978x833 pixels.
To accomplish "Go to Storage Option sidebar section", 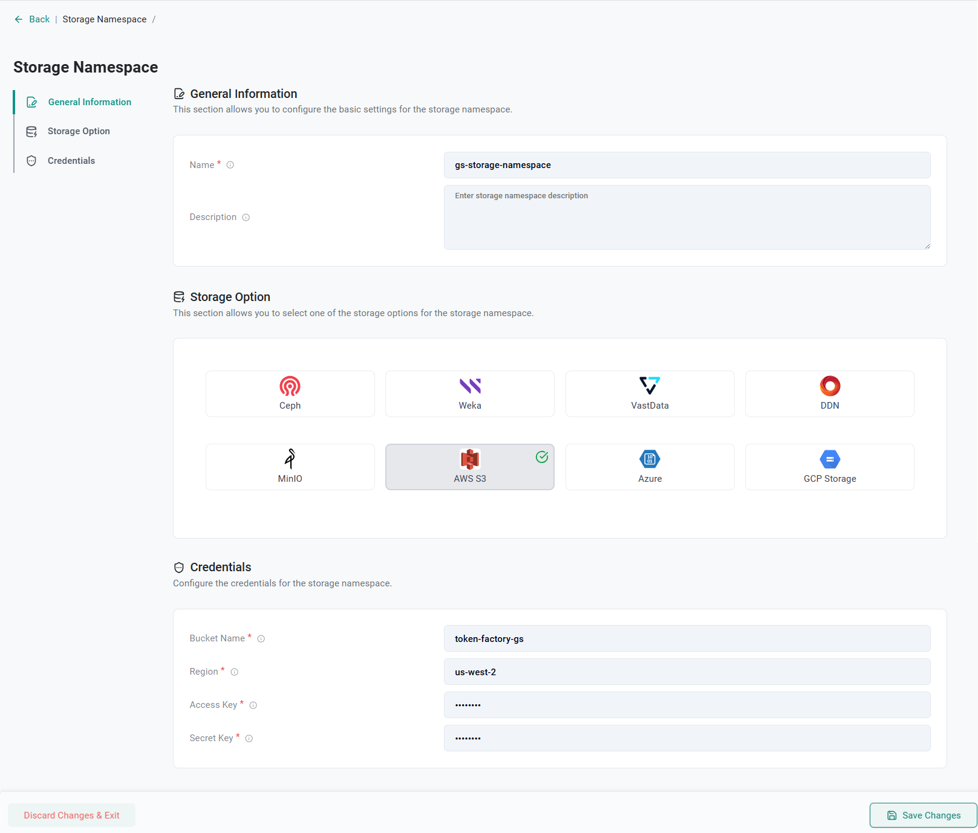I will coord(79,131).
